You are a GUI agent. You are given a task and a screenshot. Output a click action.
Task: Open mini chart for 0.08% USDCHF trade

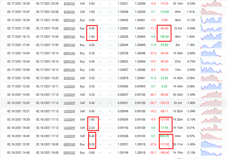211,87
